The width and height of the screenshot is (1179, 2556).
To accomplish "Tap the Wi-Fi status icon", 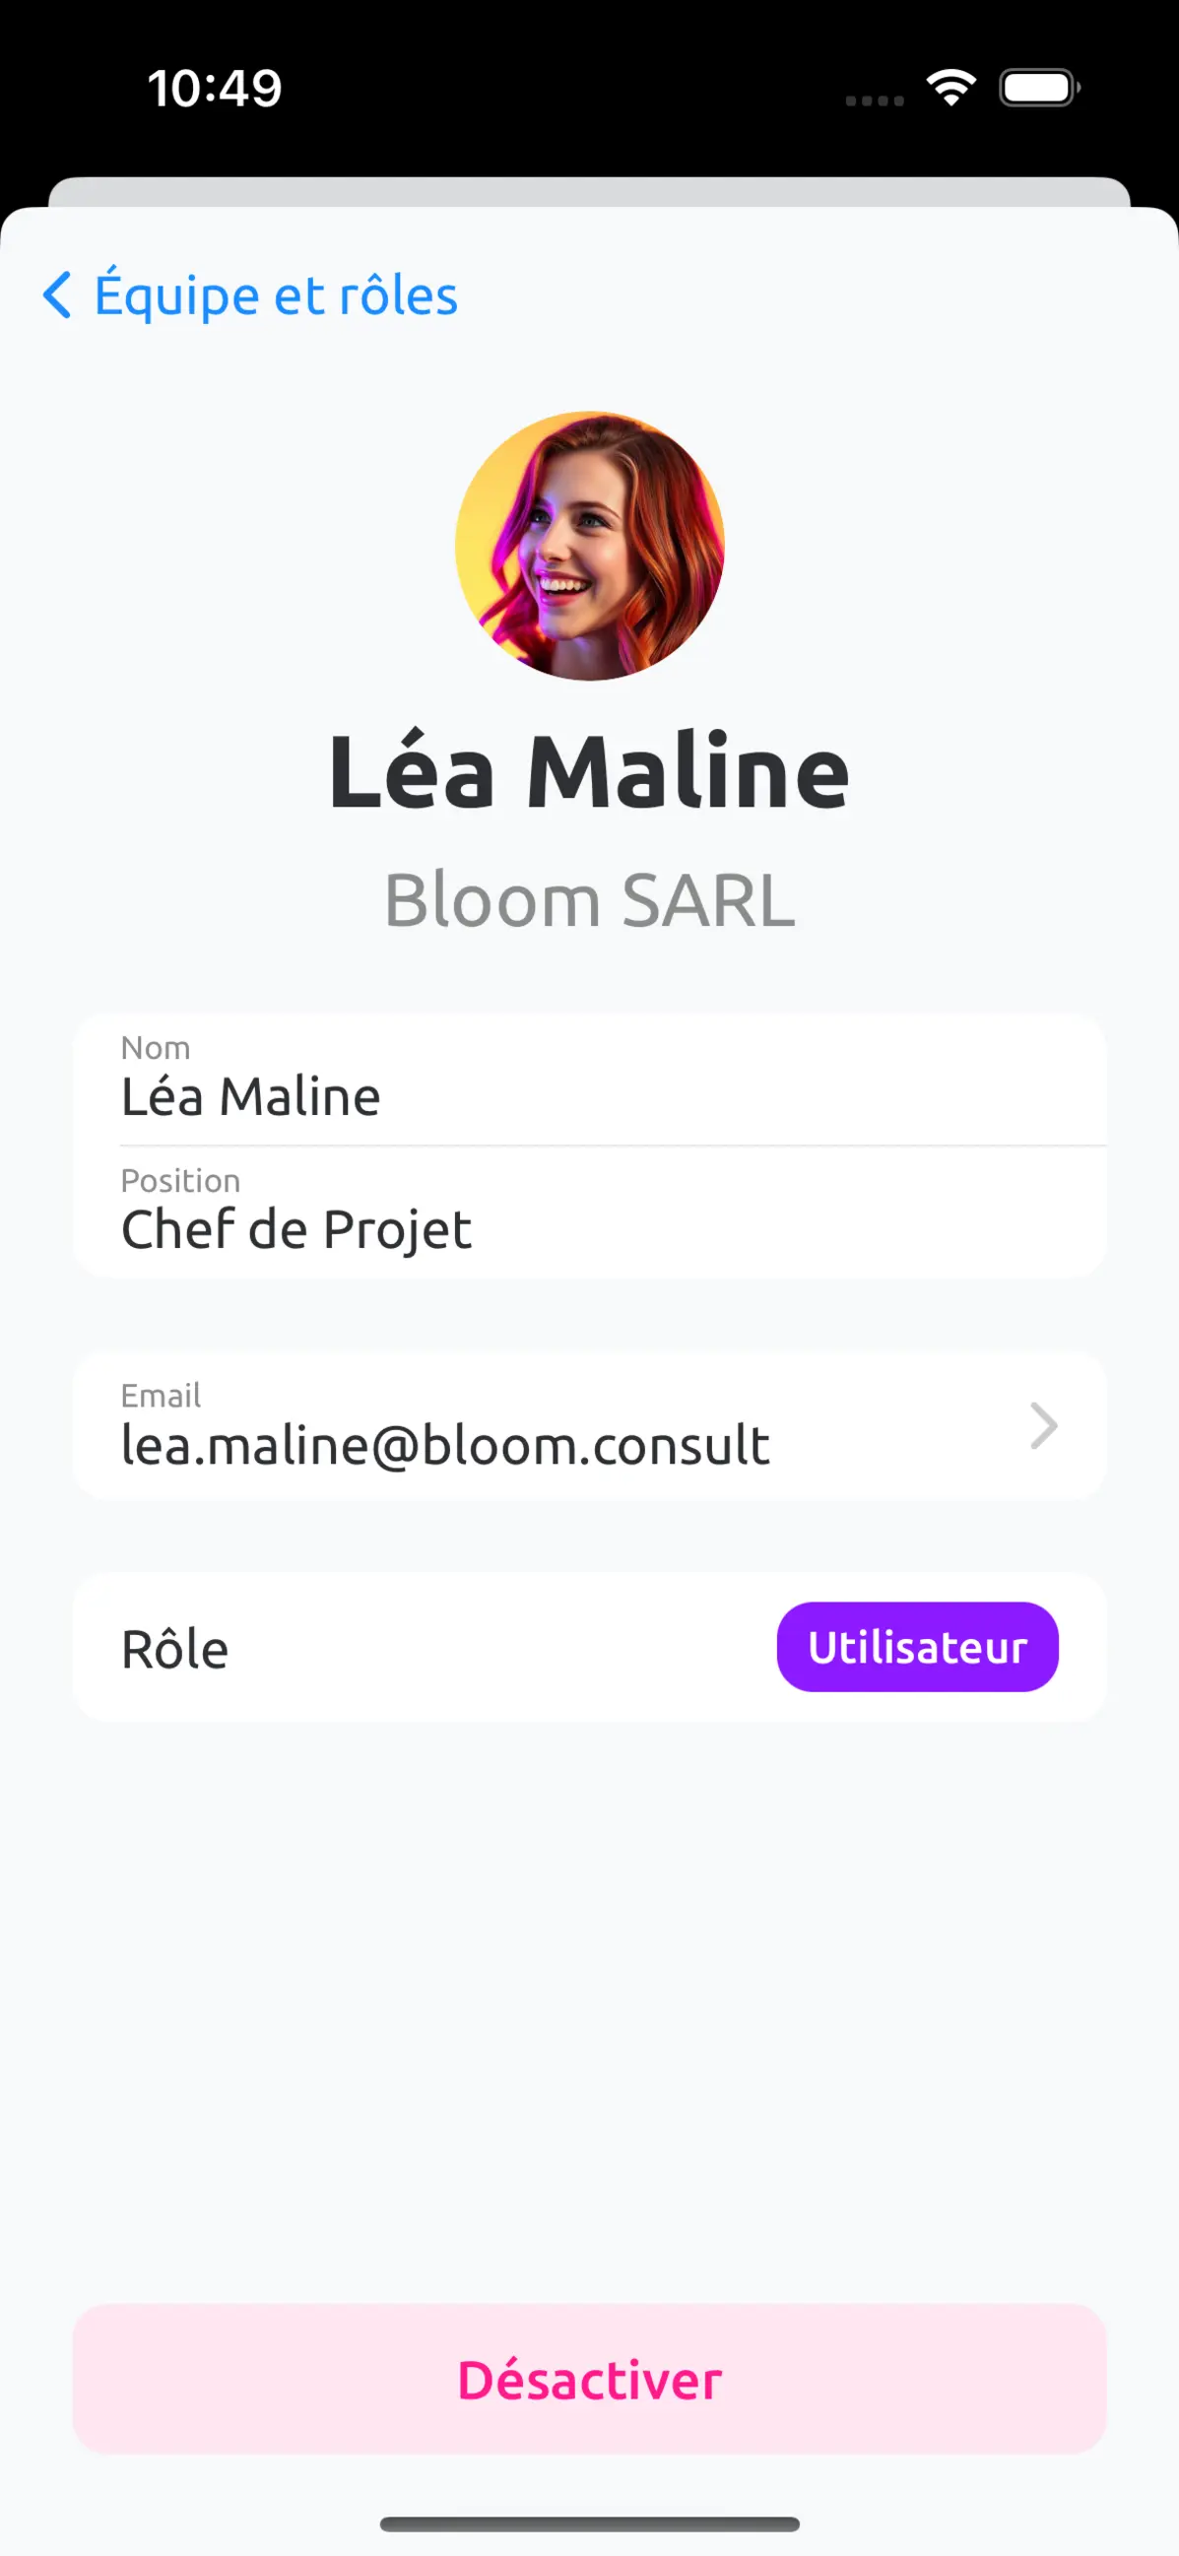I will coord(950,88).
